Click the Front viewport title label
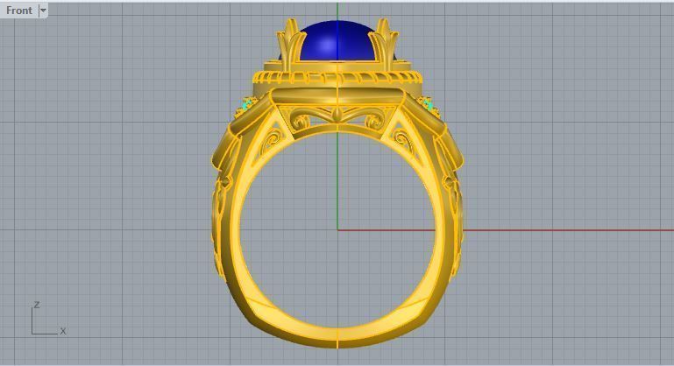Image resolution: width=674 pixels, height=366 pixels. click(x=19, y=11)
